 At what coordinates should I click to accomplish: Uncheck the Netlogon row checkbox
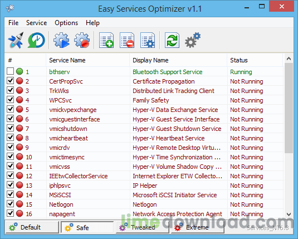click(x=10, y=204)
